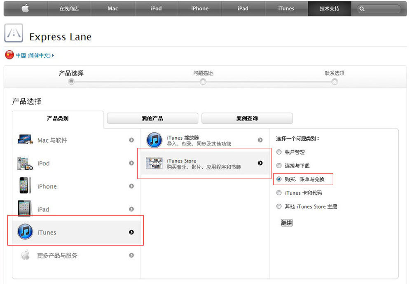Switch to the 我的产品 tab

pyautogui.click(x=152, y=119)
